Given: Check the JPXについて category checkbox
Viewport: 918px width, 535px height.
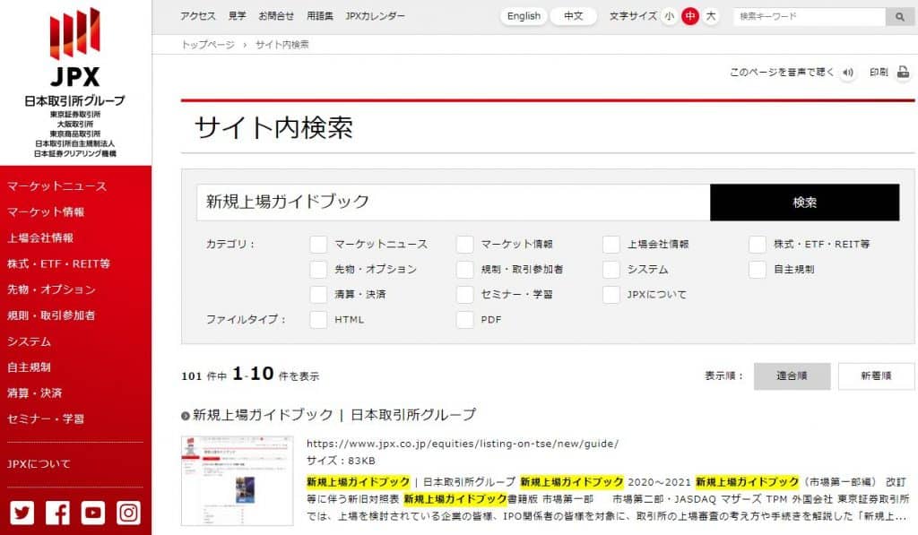Looking at the screenshot, I should (x=611, y=295).
